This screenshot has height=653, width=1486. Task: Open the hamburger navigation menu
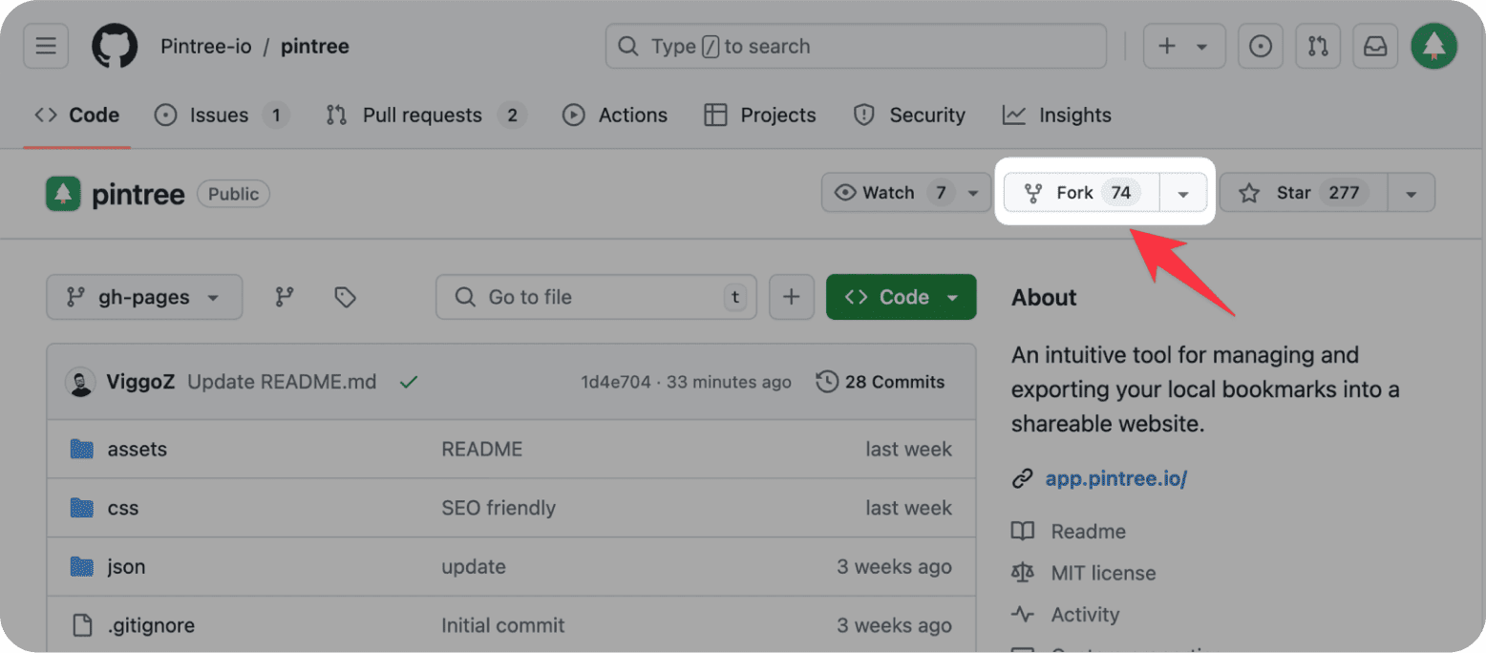point(46,47)
